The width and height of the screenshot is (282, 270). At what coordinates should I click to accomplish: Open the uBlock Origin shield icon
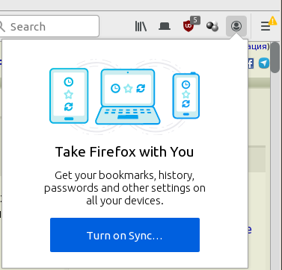pyautogui.click(x=188, y=26)
